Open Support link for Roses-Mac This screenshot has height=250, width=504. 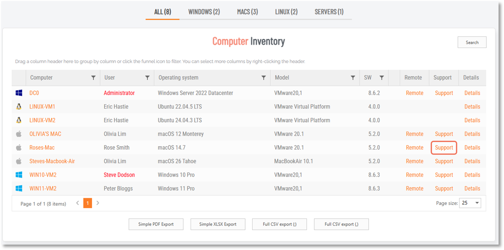click(x=444, y=148)
